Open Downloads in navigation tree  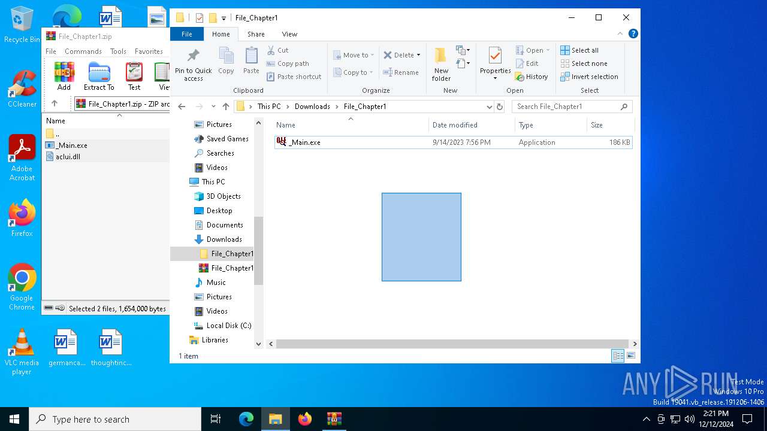(224, 239)
